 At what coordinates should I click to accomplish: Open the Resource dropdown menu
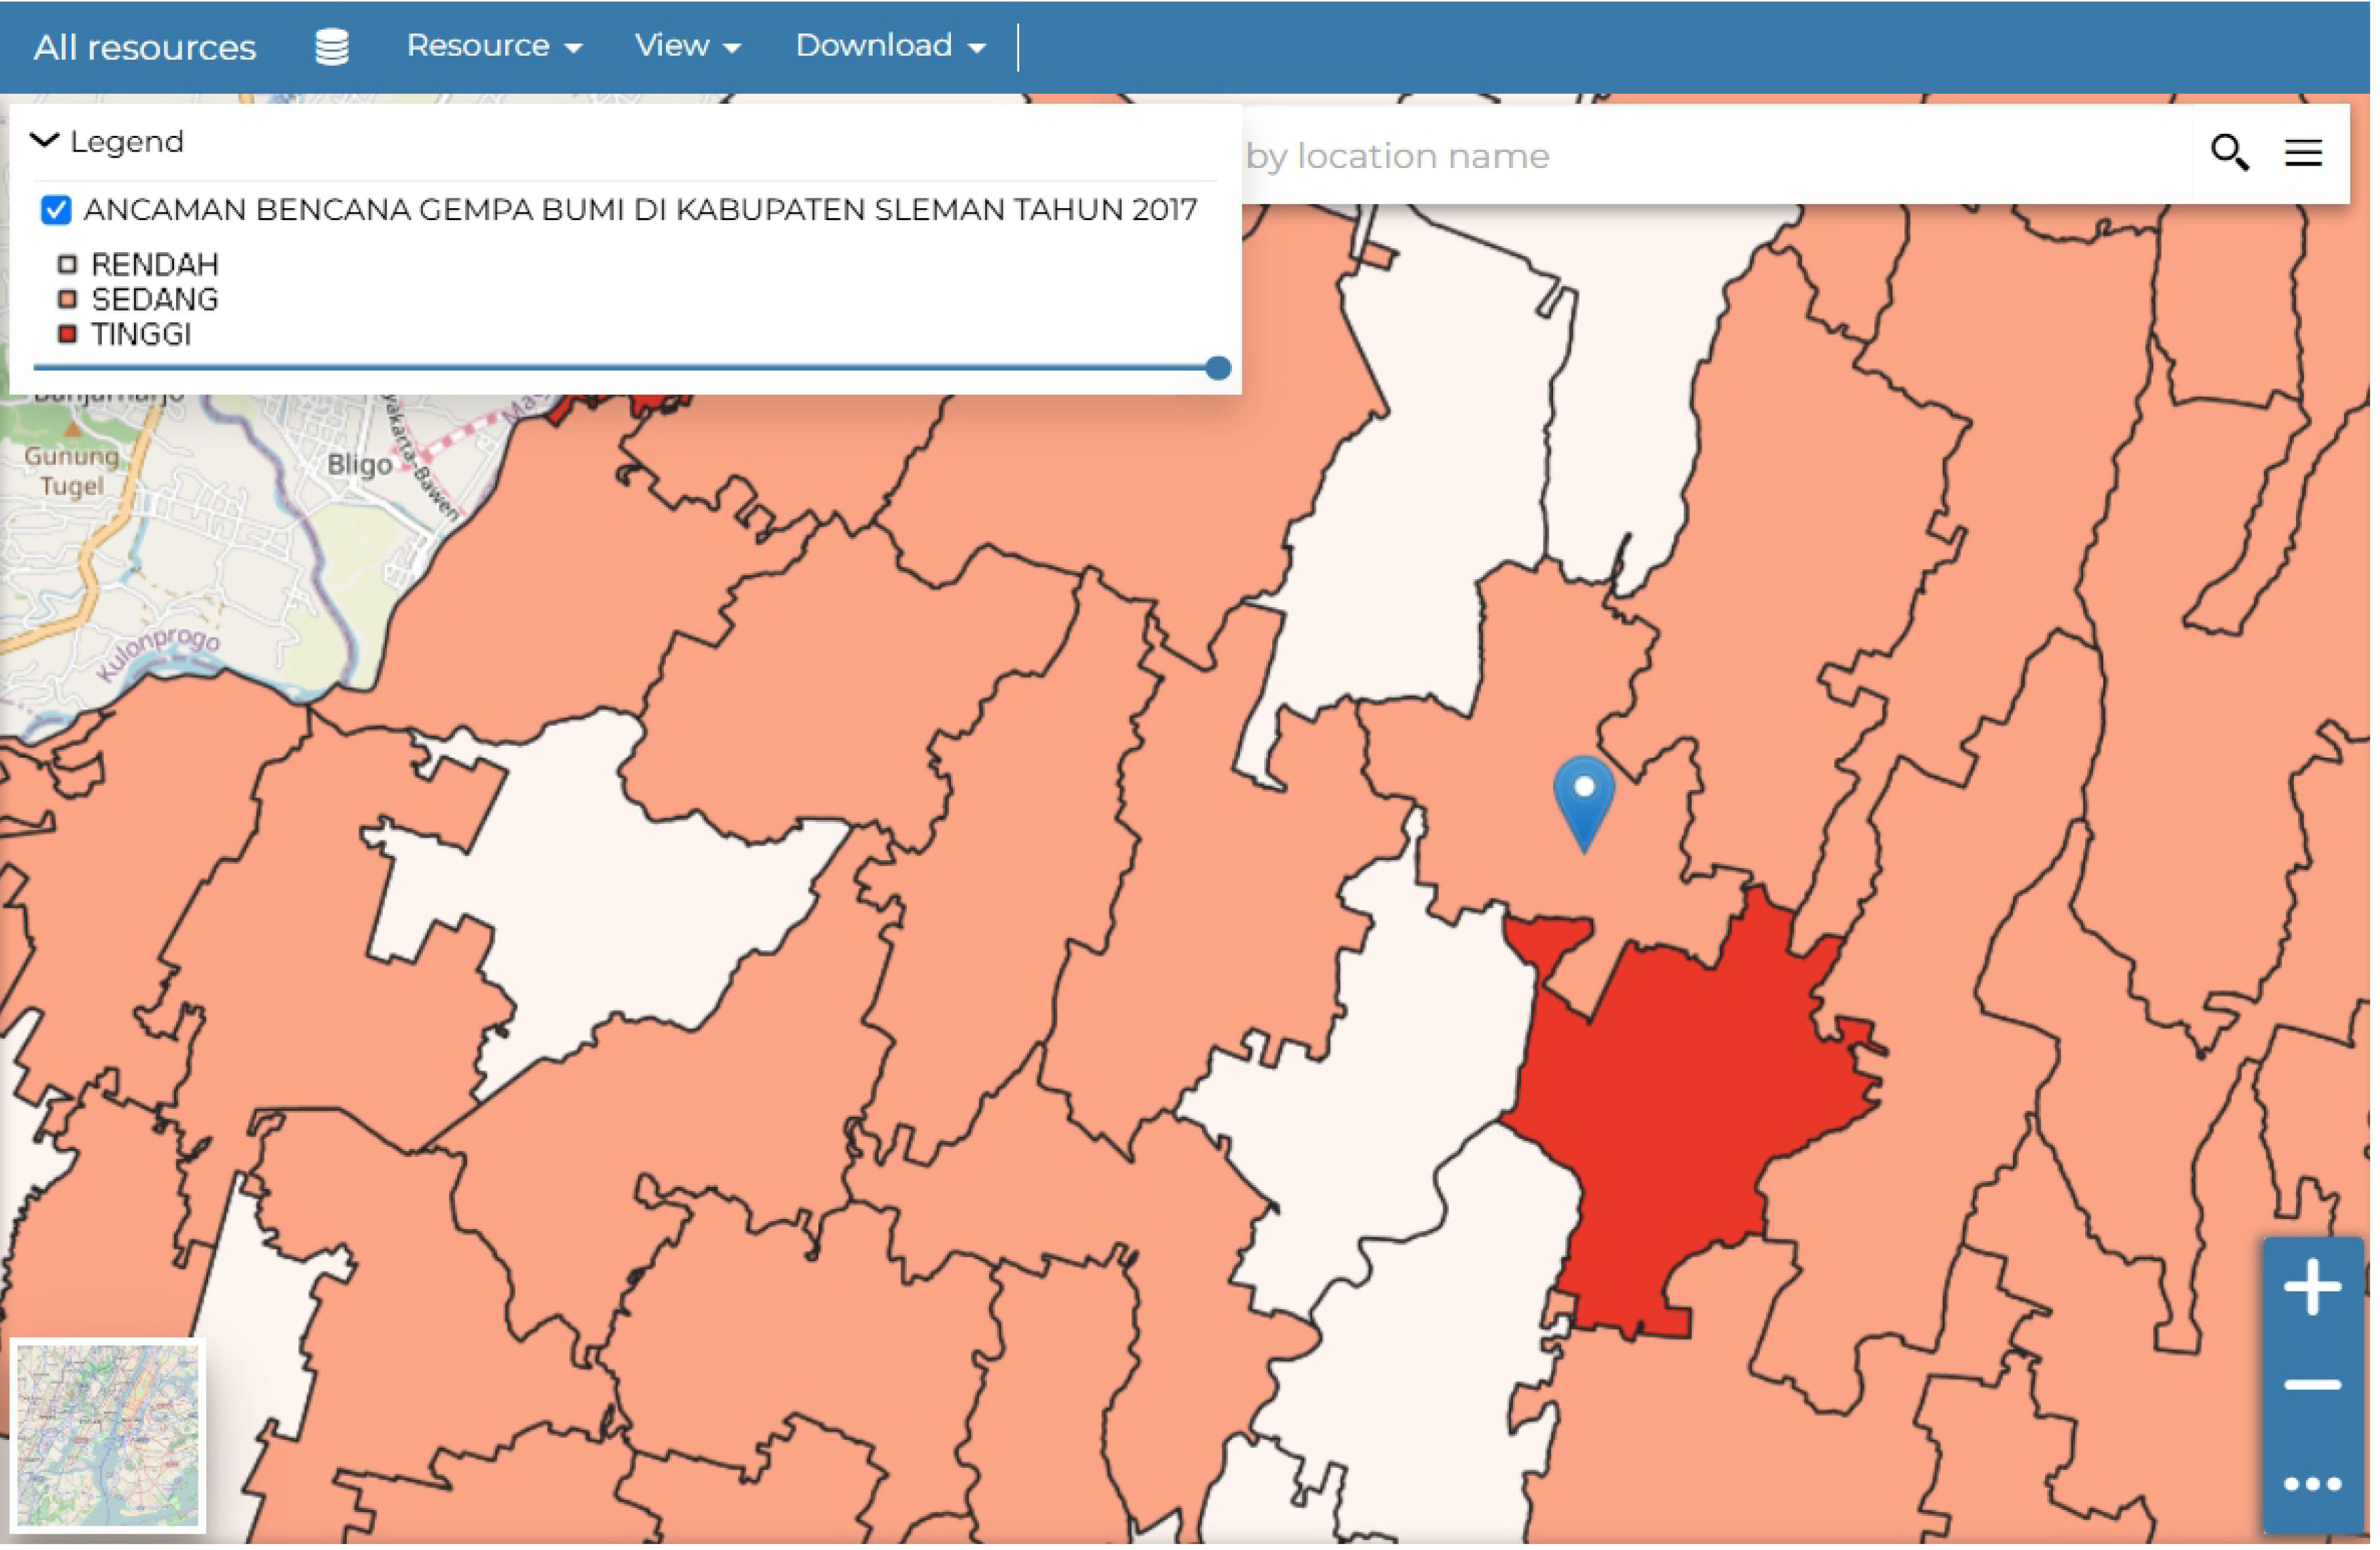tap(494, 46)
